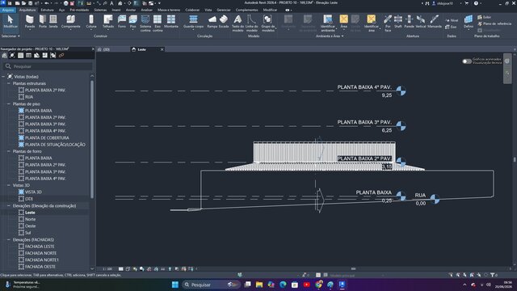
Task: Open File Explorer from taskbar
Action: click(259, 285)
